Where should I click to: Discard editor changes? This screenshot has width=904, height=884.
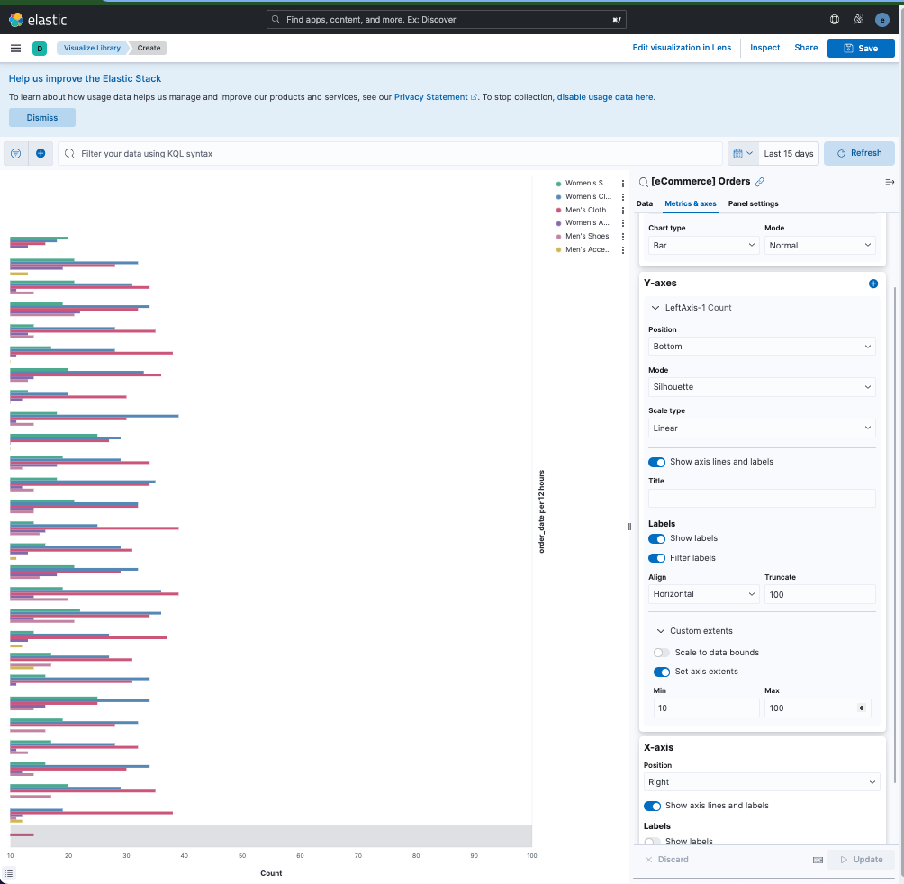pos(666,860)
